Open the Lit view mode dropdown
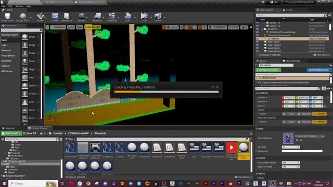 (71, 27)
